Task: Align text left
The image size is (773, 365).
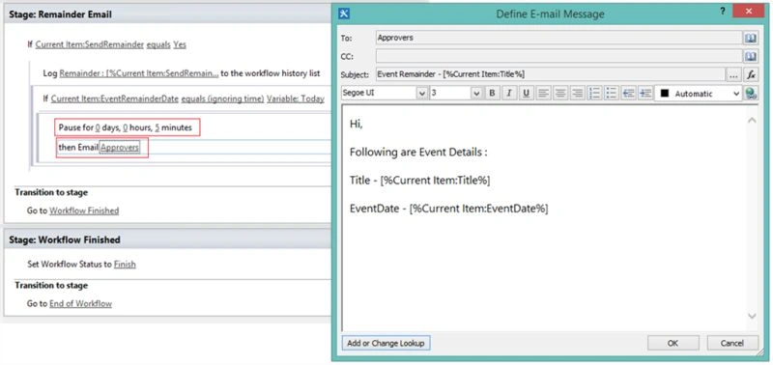Action: point(543,93)
